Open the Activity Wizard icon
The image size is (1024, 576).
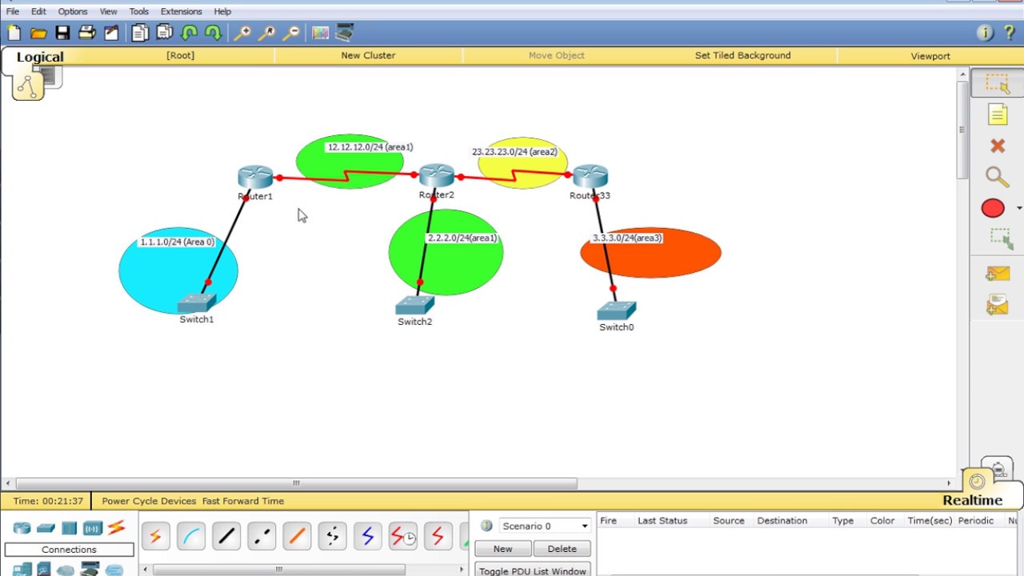111,33
